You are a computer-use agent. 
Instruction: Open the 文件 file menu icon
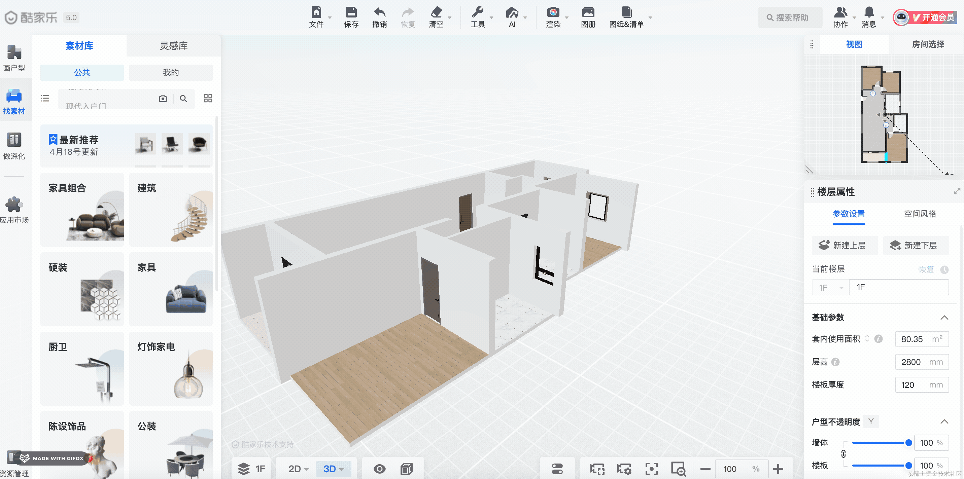tap(316, 12)
